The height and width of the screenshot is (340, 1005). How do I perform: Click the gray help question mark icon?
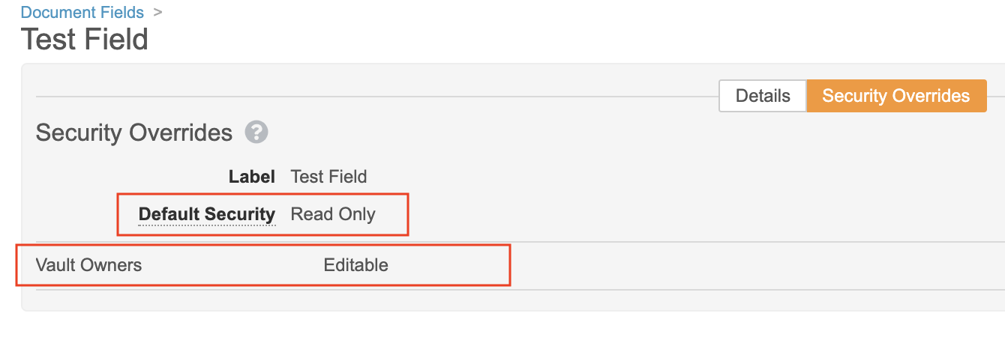click(x=256, y=133)
